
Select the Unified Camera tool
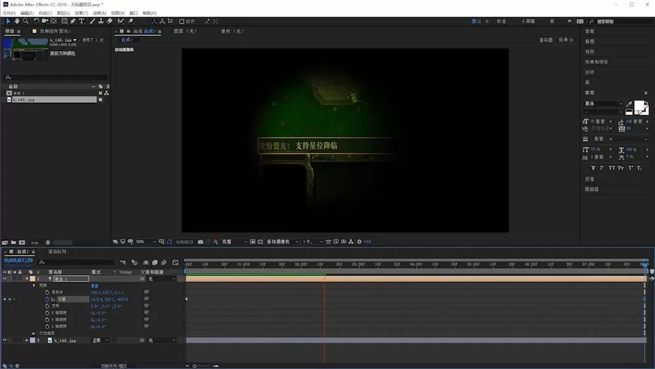click(x=45, y=21)
